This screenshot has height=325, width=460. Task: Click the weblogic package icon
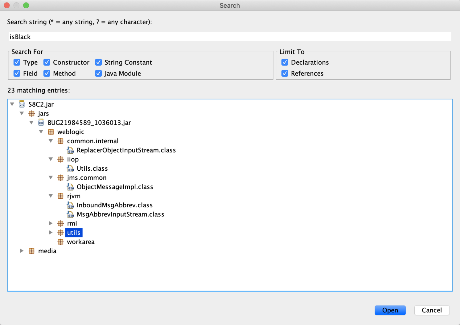(x=51, y=132)
